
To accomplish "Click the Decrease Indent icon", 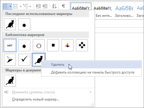I will tap(38, 6).
